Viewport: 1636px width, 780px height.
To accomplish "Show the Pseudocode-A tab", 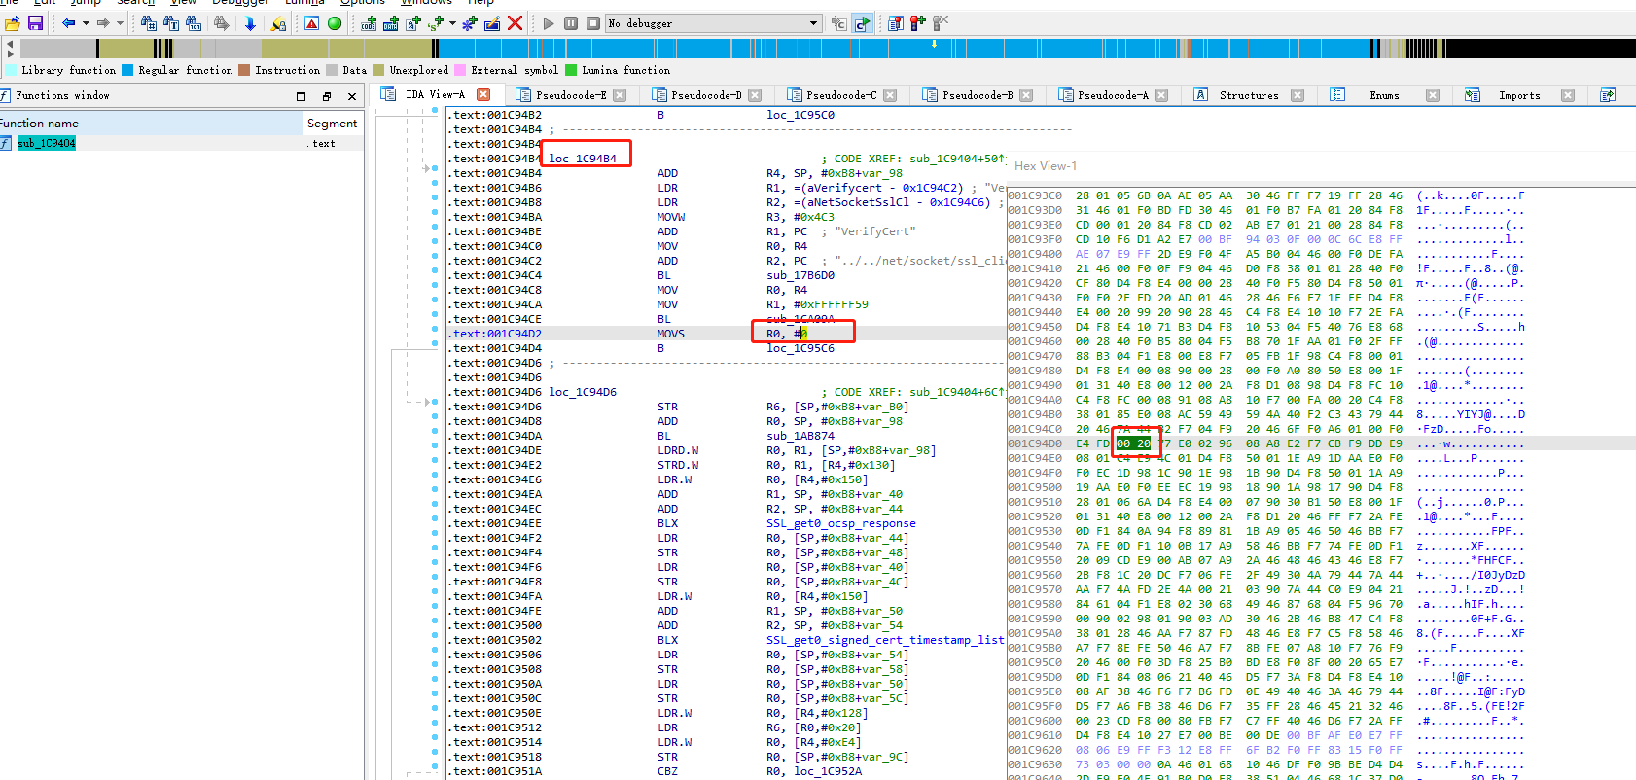I will coord(1113,95).
